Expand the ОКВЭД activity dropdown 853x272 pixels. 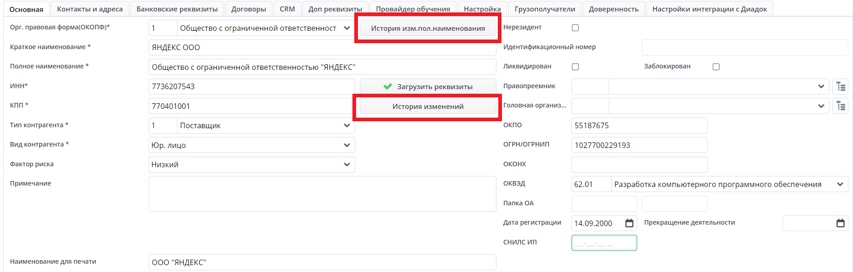point(840,184)
